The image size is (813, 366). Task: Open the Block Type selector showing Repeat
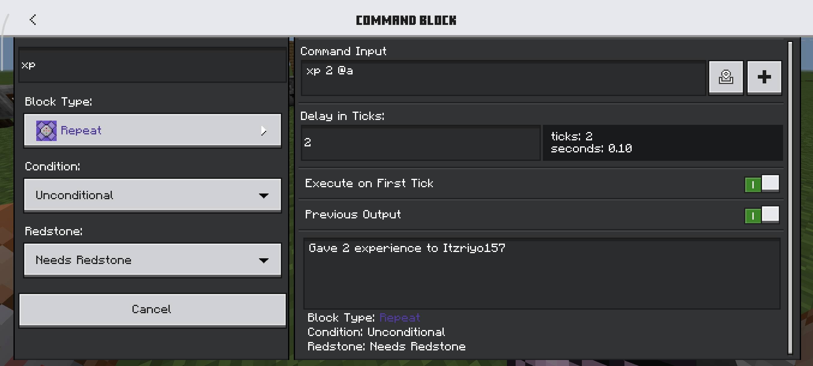pos(152,130)
